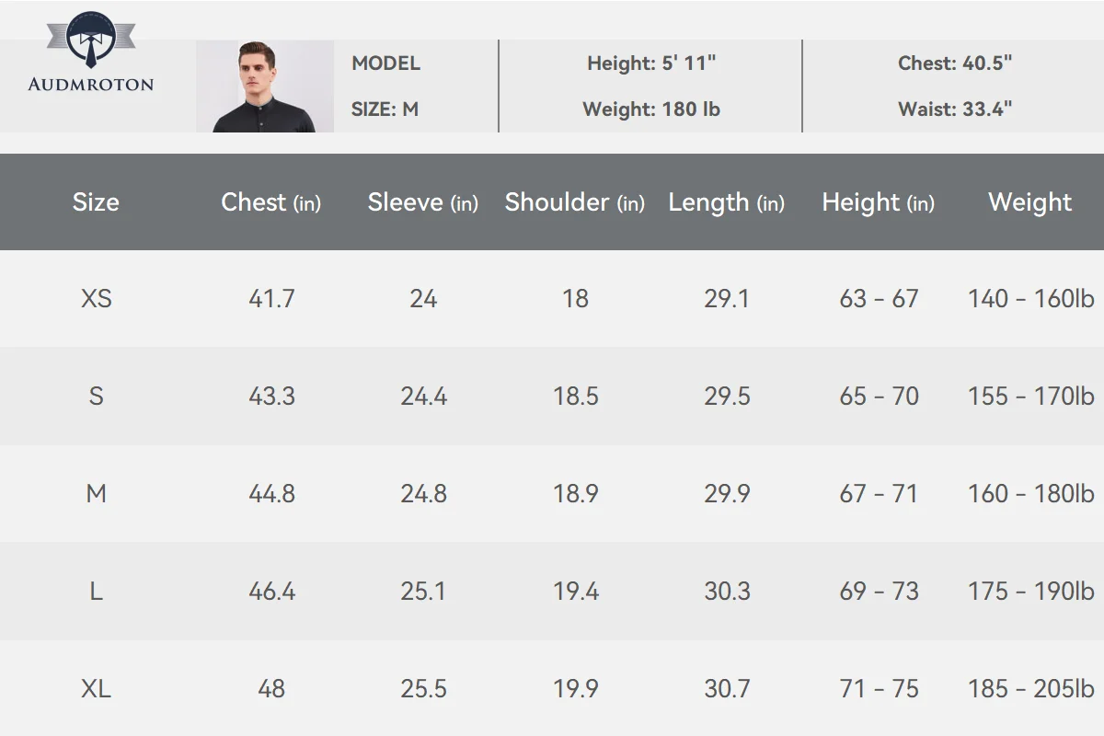Click the 185 - 205lb weight cell

(1030, 689)
